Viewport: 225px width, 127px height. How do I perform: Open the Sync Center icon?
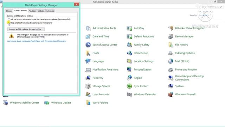pos(129,86)
